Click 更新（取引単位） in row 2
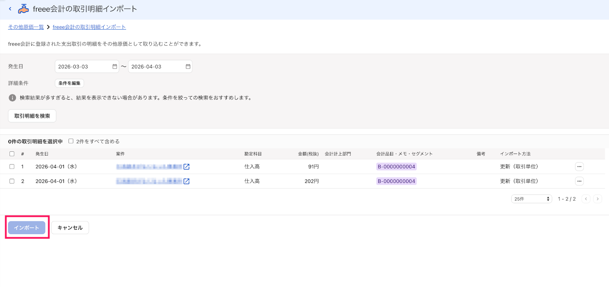This screenshot has width=609, height=287. (x=519, y=181)
